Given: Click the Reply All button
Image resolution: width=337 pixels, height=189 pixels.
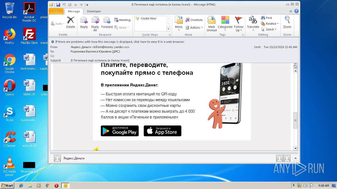Looking at the screenshot, I should click(x=95, y=24).
